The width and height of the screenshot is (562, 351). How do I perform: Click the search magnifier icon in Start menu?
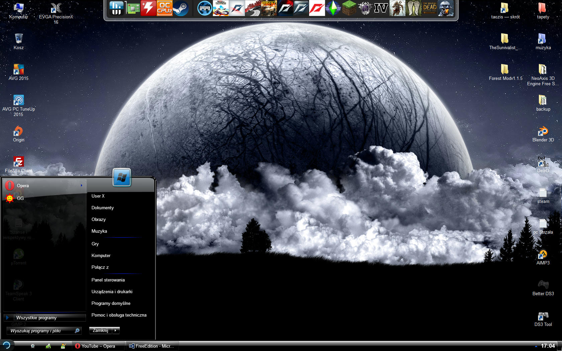pyautogui.click(x=77, y=331)
